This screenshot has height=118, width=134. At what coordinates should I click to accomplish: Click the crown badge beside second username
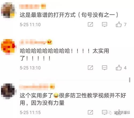[x=50, y=42]
